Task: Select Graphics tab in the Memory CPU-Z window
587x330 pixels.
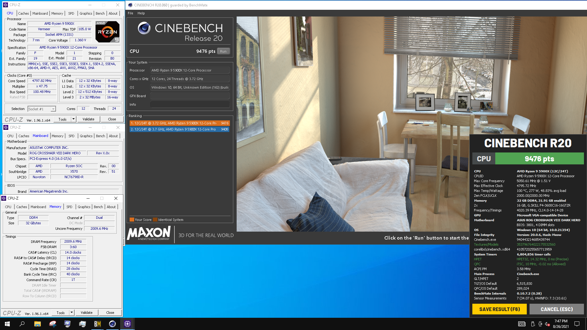Action: click(x=84, y=207)
